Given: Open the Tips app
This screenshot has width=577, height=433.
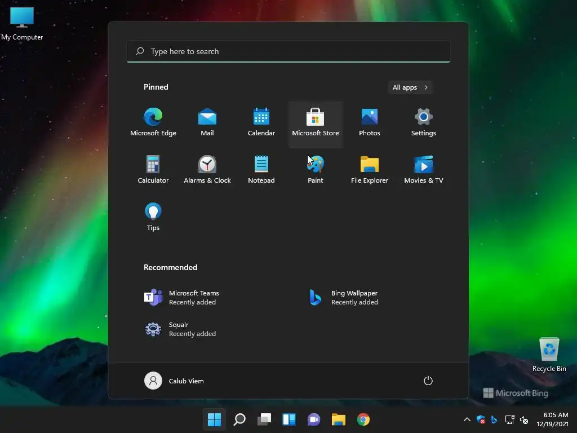Looking at the screenshot, I should [x=153, y=217].
